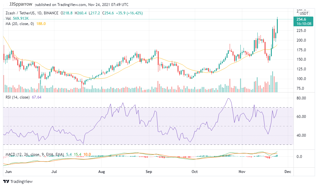Image resolution: width=318 pixels, height=187 pixels.
Task: Click the countdown timer 16:10:08
Action: pyautogui.click(x=304, y=24)
